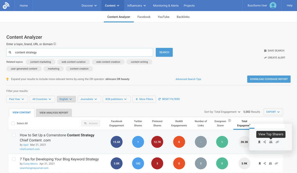Check the 7 Tips article checkbox
This screenshot has width=297, height=173.
click(14, 159)
